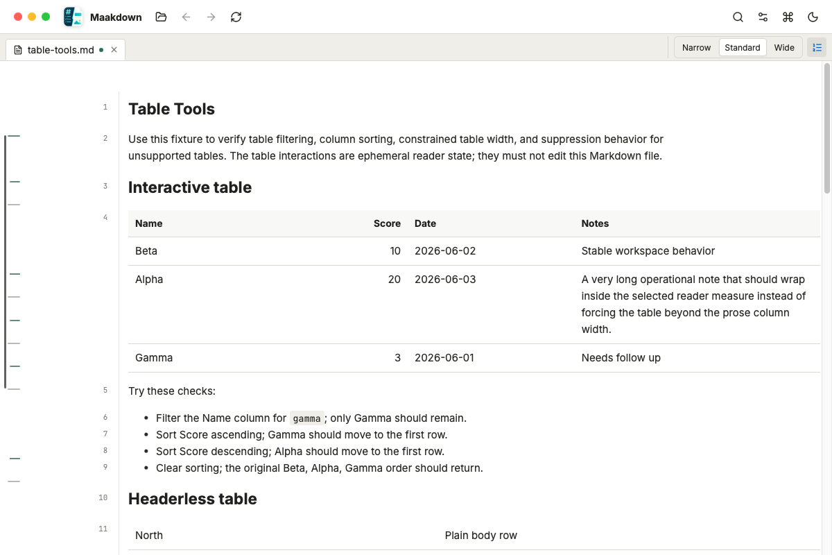Viewport: 832px width, 555px height.
Task: Sort by the Date column header
Action: [425, 223]
